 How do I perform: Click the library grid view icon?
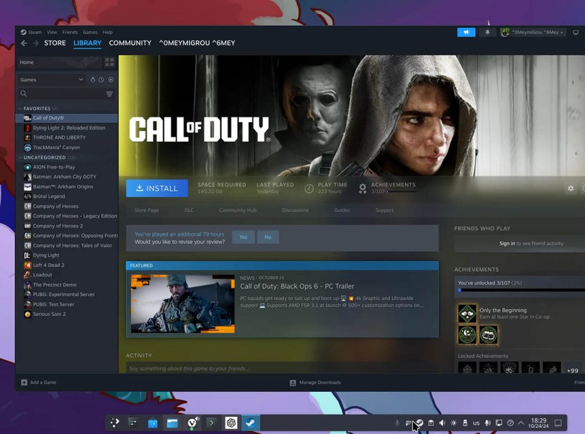click(x=109, y=62)
